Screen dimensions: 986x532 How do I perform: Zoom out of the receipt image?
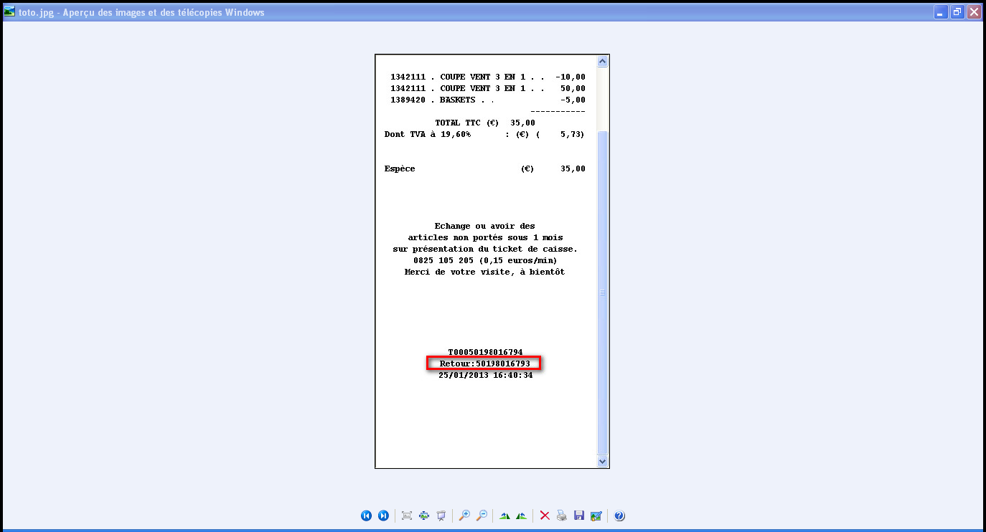pyautogui.click(x=482, y=516)
